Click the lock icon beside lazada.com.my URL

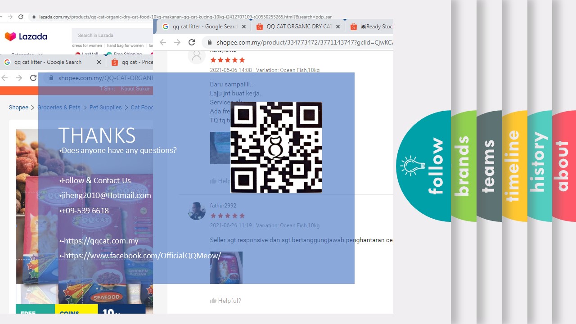click(x=33, y=17)
